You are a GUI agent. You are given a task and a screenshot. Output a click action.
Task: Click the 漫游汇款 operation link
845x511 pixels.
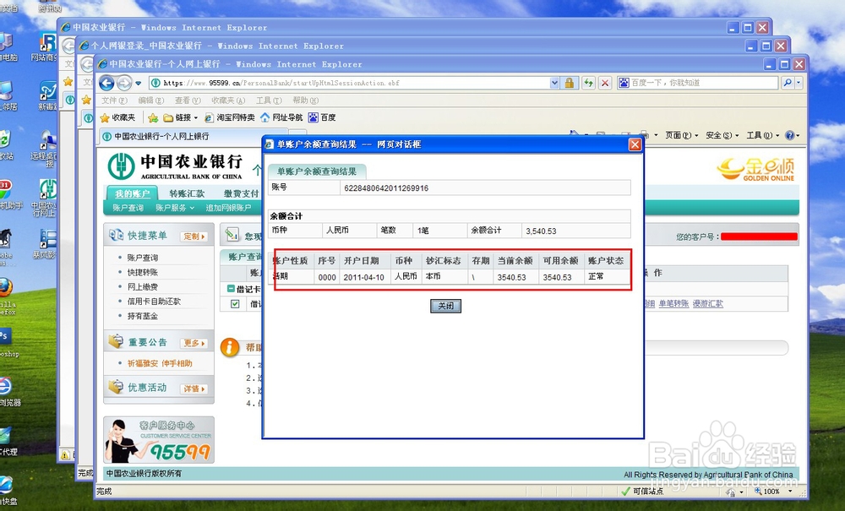tap(708, 304)
